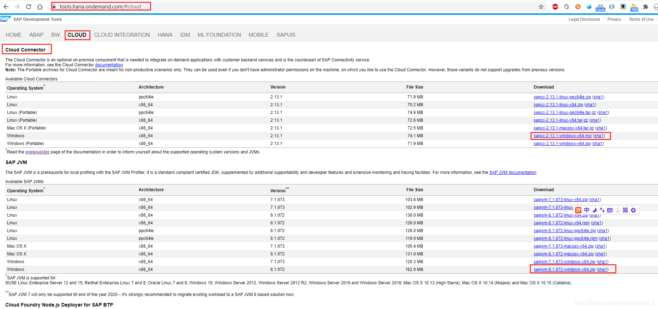Click the orange Sogou input method logo

(578, 210)
